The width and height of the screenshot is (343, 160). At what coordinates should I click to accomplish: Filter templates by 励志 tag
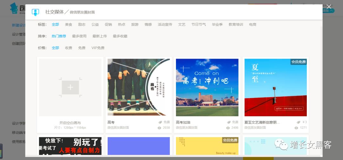tap(82, 24)
